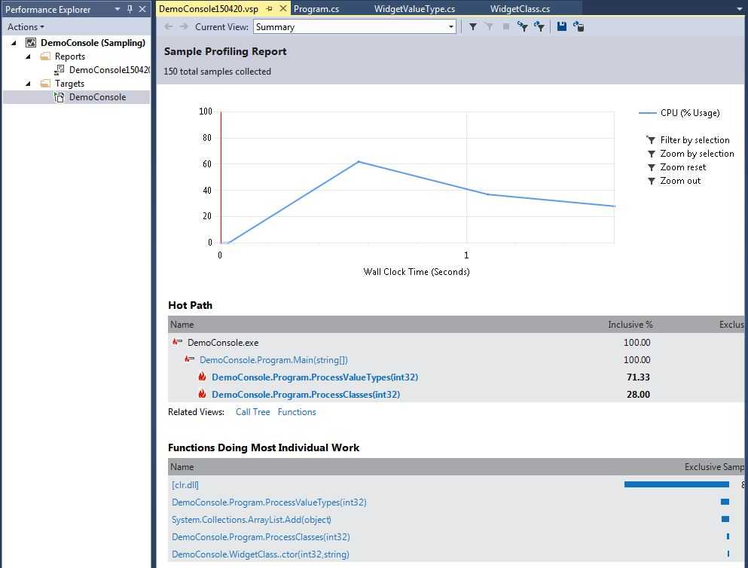Image resolution: width=748 pixels, height=568 pixels.
Task: Click the Inclusive % column header
Action: click(630, 325)
